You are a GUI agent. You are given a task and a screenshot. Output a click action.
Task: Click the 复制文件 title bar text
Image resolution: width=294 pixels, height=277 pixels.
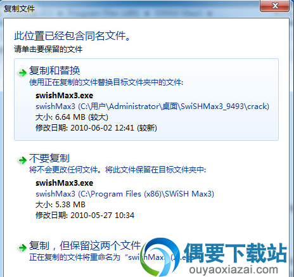[x=19, y=9]
